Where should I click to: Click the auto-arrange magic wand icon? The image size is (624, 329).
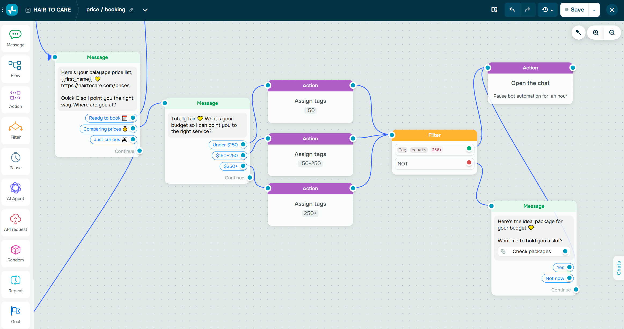tap(578, 32)
